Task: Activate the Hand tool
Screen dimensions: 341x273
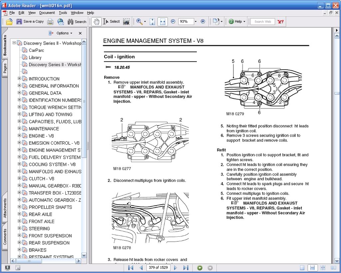Action: [x=96, y=21]
